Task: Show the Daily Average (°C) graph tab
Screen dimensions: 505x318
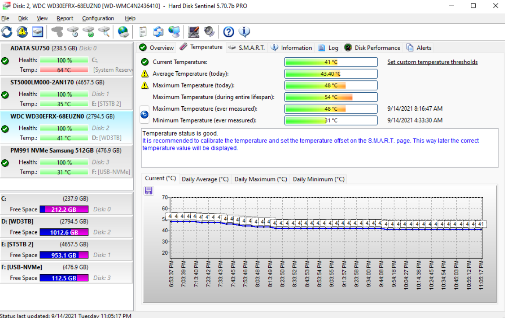Action: tap(205, 179)
